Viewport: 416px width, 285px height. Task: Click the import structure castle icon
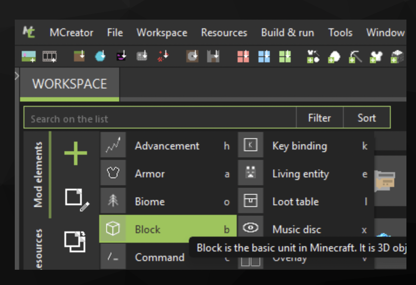213,56
